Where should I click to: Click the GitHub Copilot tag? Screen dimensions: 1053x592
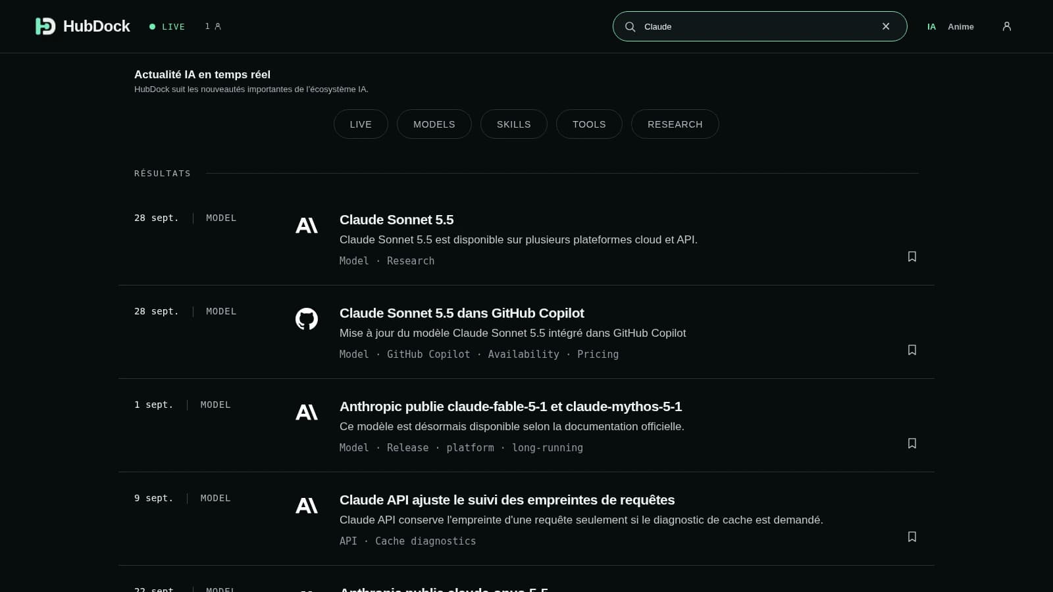click(428, 355)
